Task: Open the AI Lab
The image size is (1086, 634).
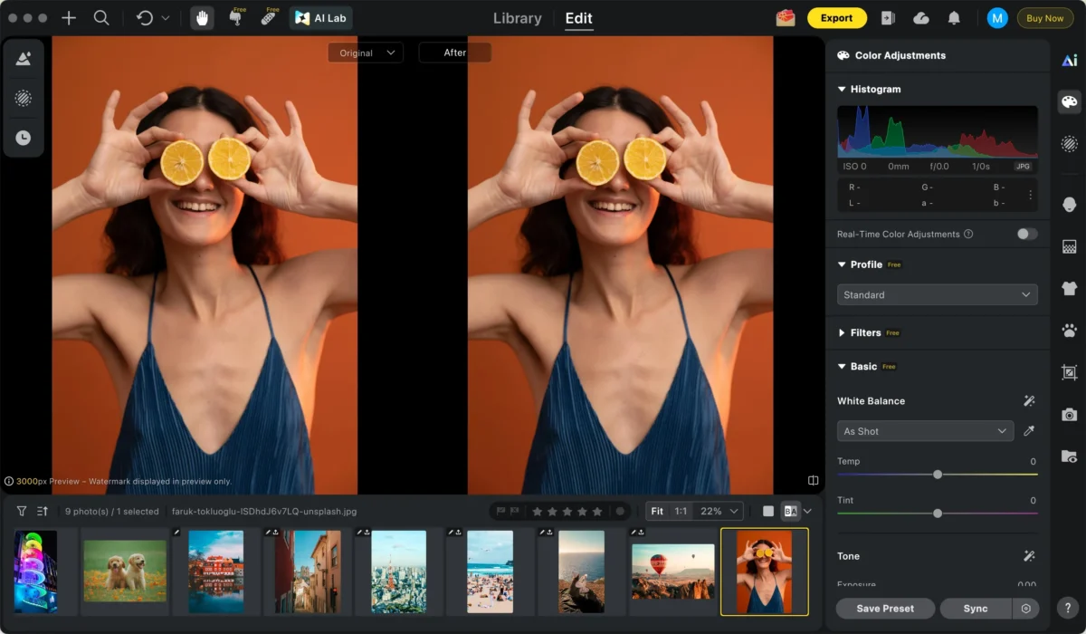Action: click(320, 17)
